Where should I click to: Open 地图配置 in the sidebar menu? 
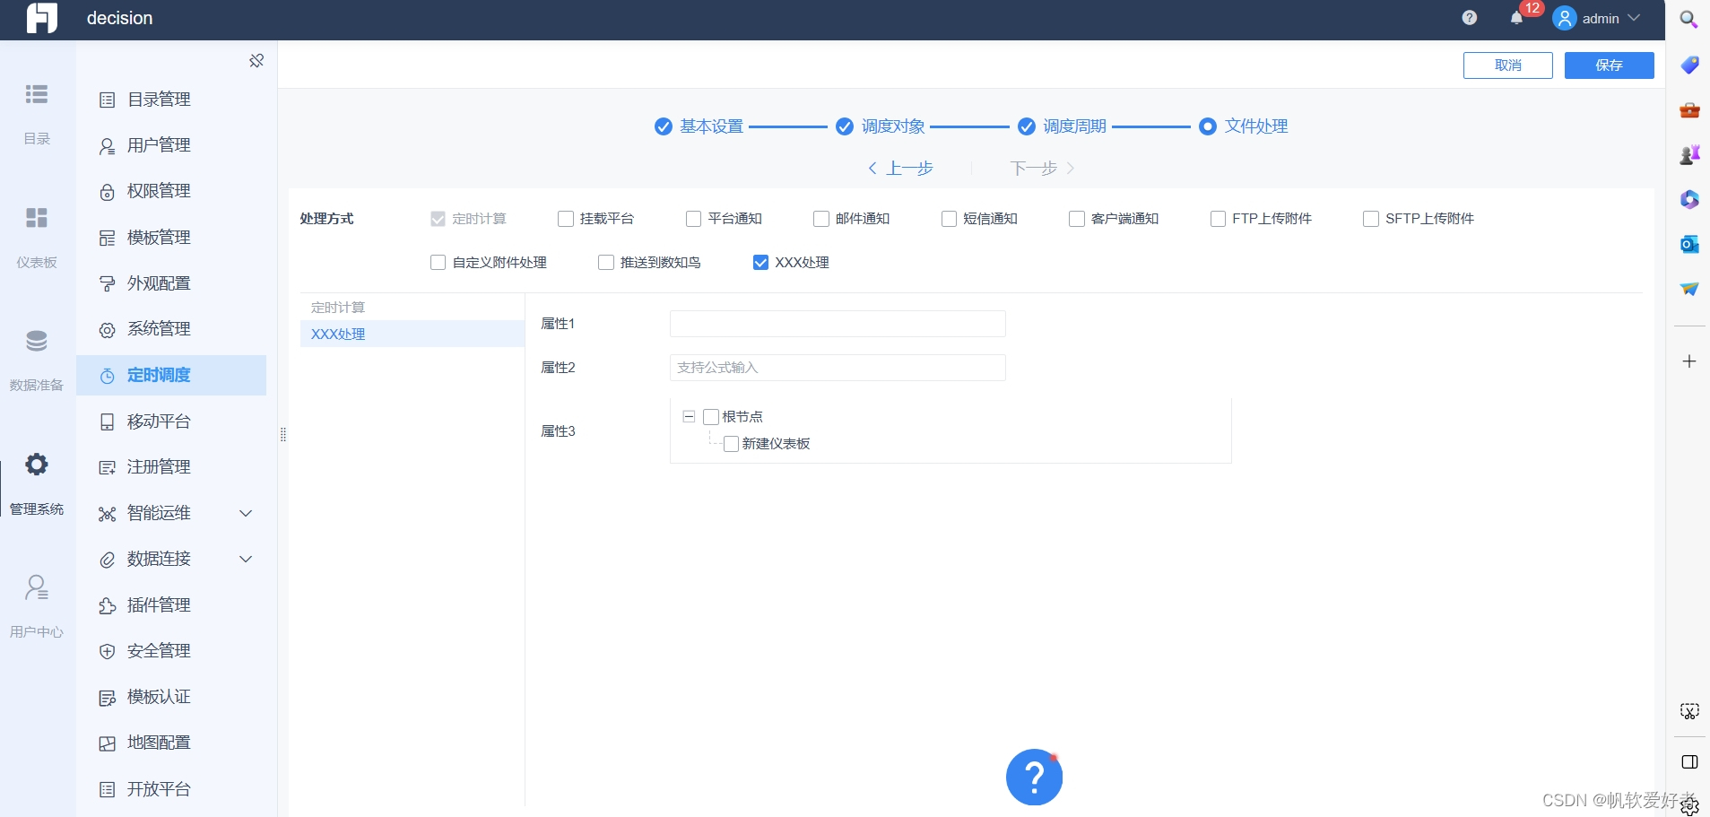point(171,743)
